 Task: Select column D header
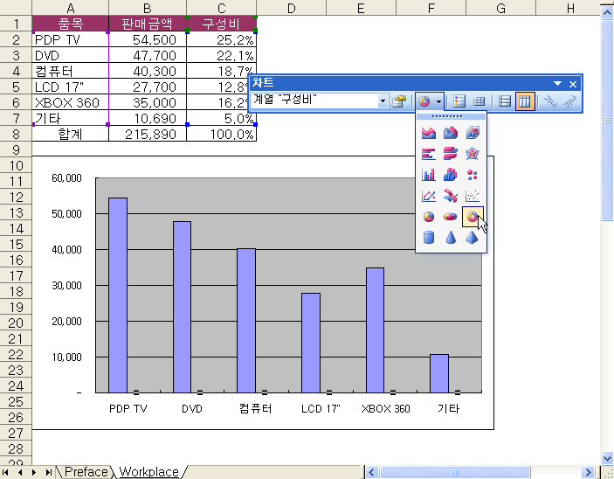pyautogui.click(x=291, y=8)
